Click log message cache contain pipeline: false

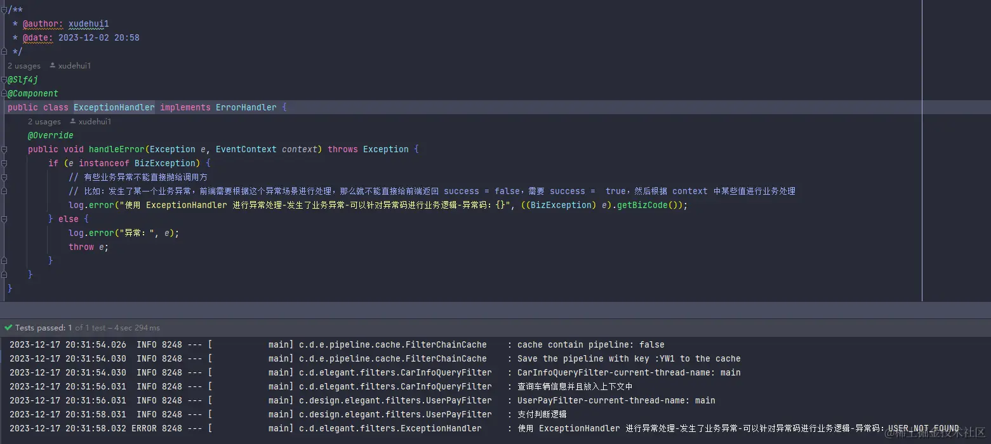point(591,345)
